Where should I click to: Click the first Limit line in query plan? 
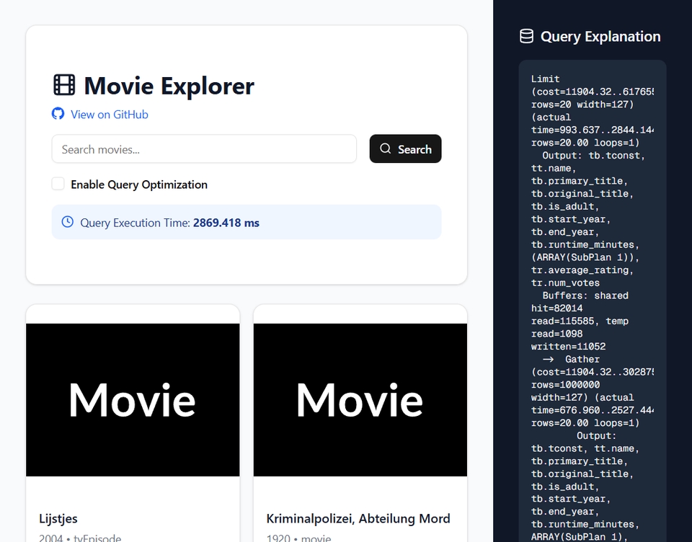(x=546, y=79)
